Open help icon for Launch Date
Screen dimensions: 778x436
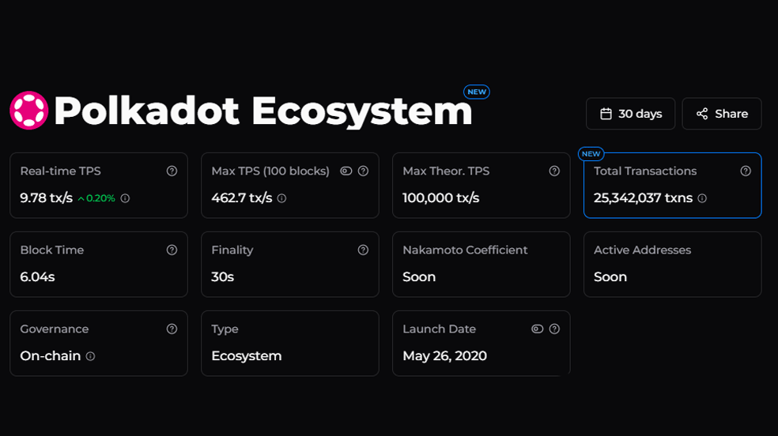click(x=554, y=329)
